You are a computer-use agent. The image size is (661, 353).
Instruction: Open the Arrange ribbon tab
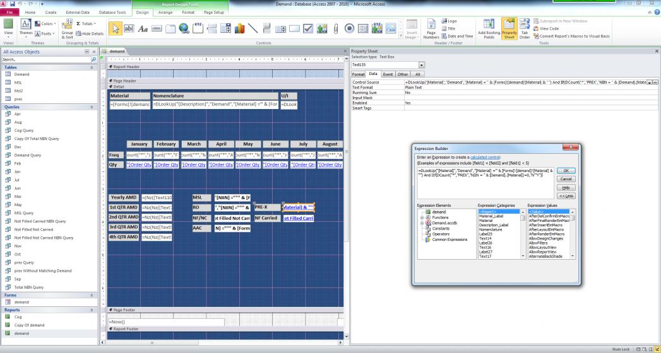(x=165, y=12)
